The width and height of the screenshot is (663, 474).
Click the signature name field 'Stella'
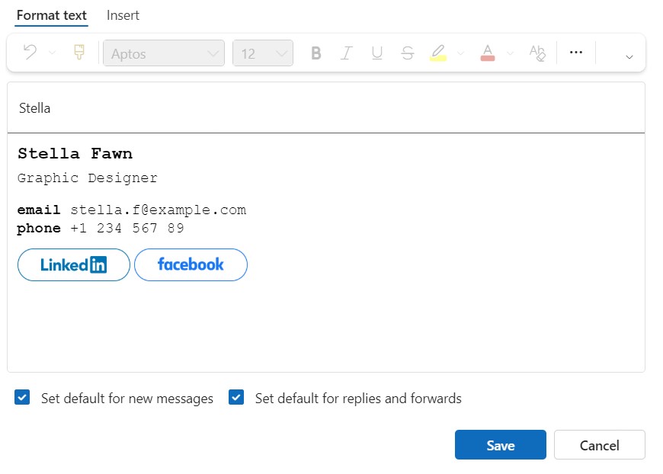(x=326, y=107)
